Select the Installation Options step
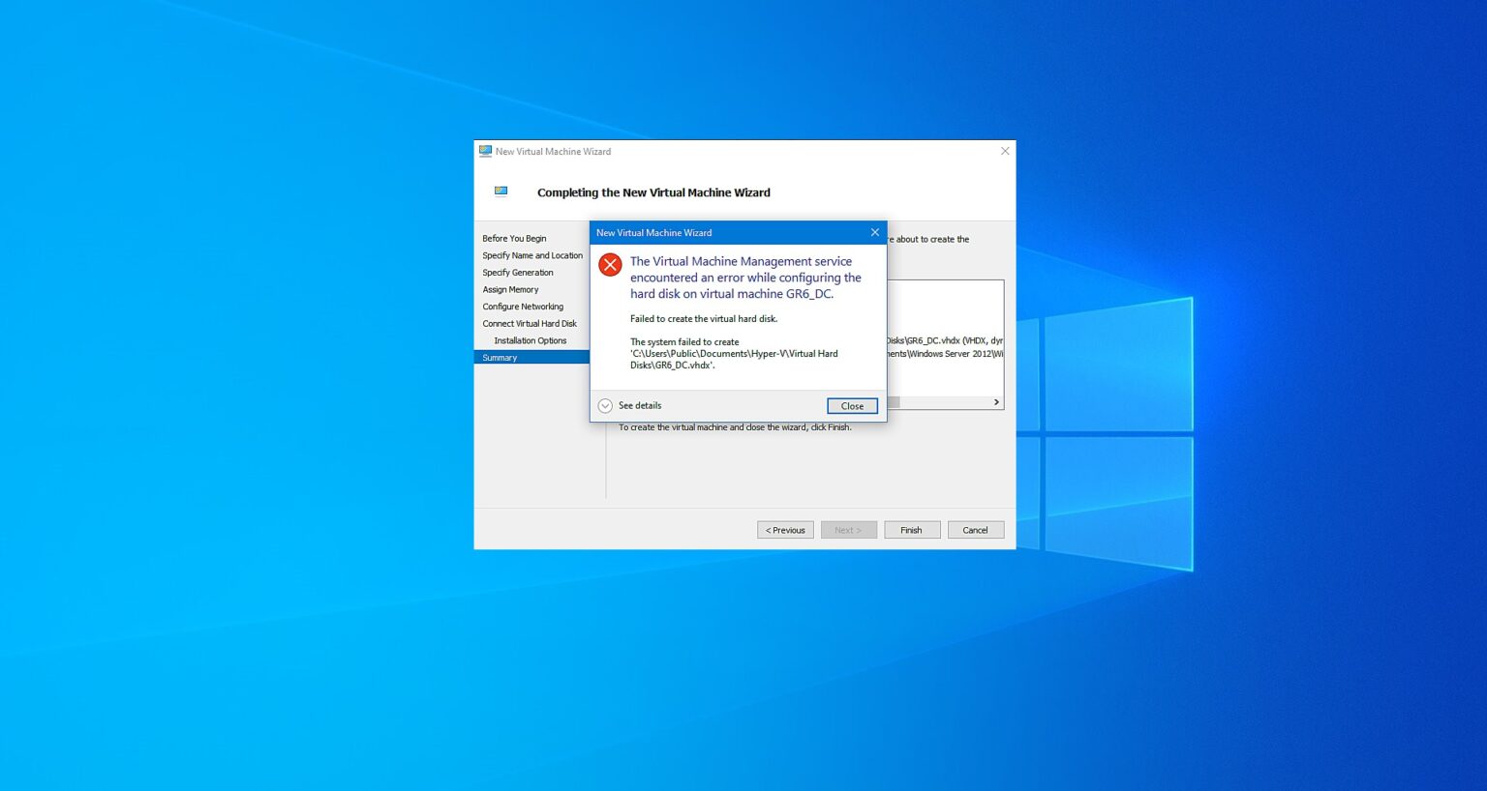Viewport: 1487px width, 791px height. point(531,339)
